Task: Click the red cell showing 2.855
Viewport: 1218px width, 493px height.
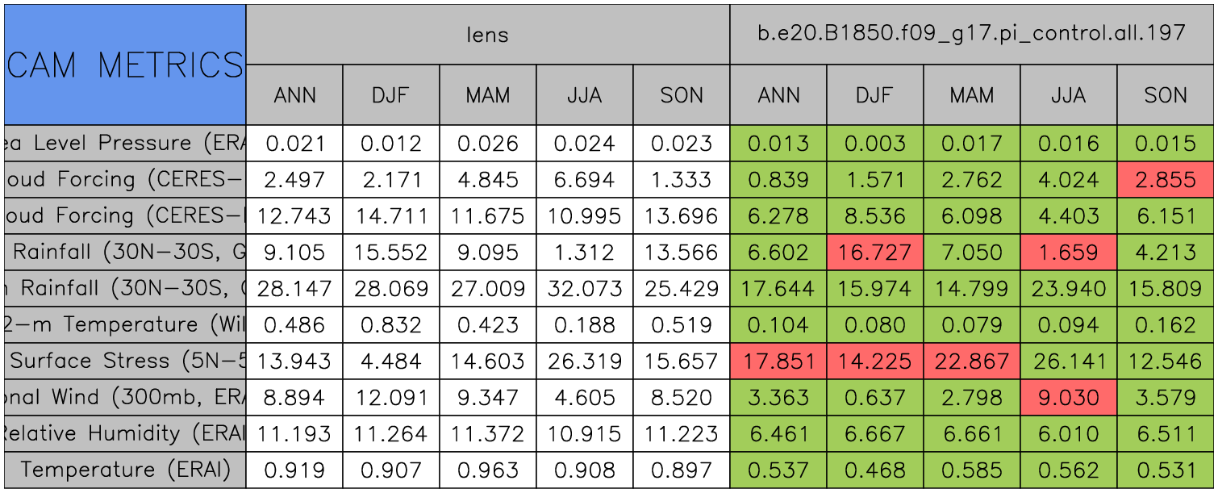Action: coord(1166,180)
